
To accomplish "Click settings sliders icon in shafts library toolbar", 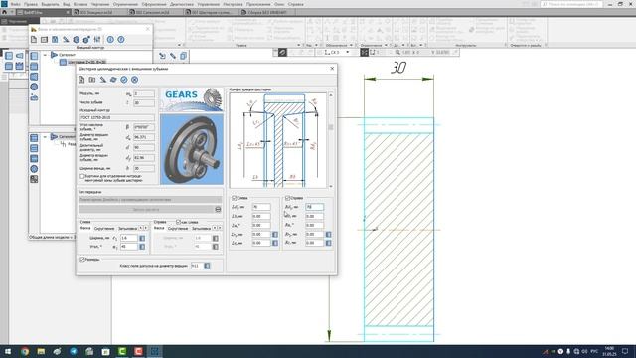I will coord(97,40).
